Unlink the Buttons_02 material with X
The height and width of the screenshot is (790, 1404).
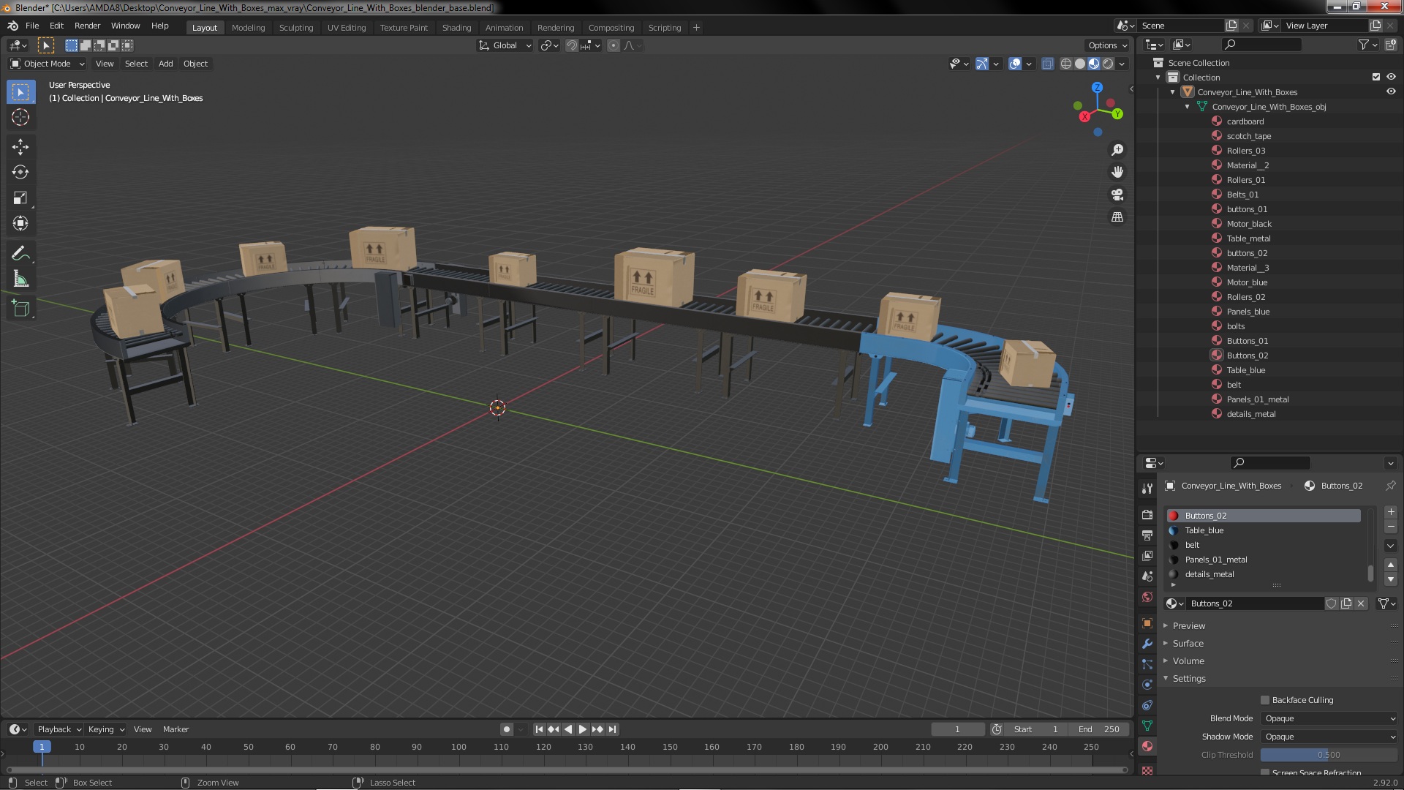(x=1361, y=603)
